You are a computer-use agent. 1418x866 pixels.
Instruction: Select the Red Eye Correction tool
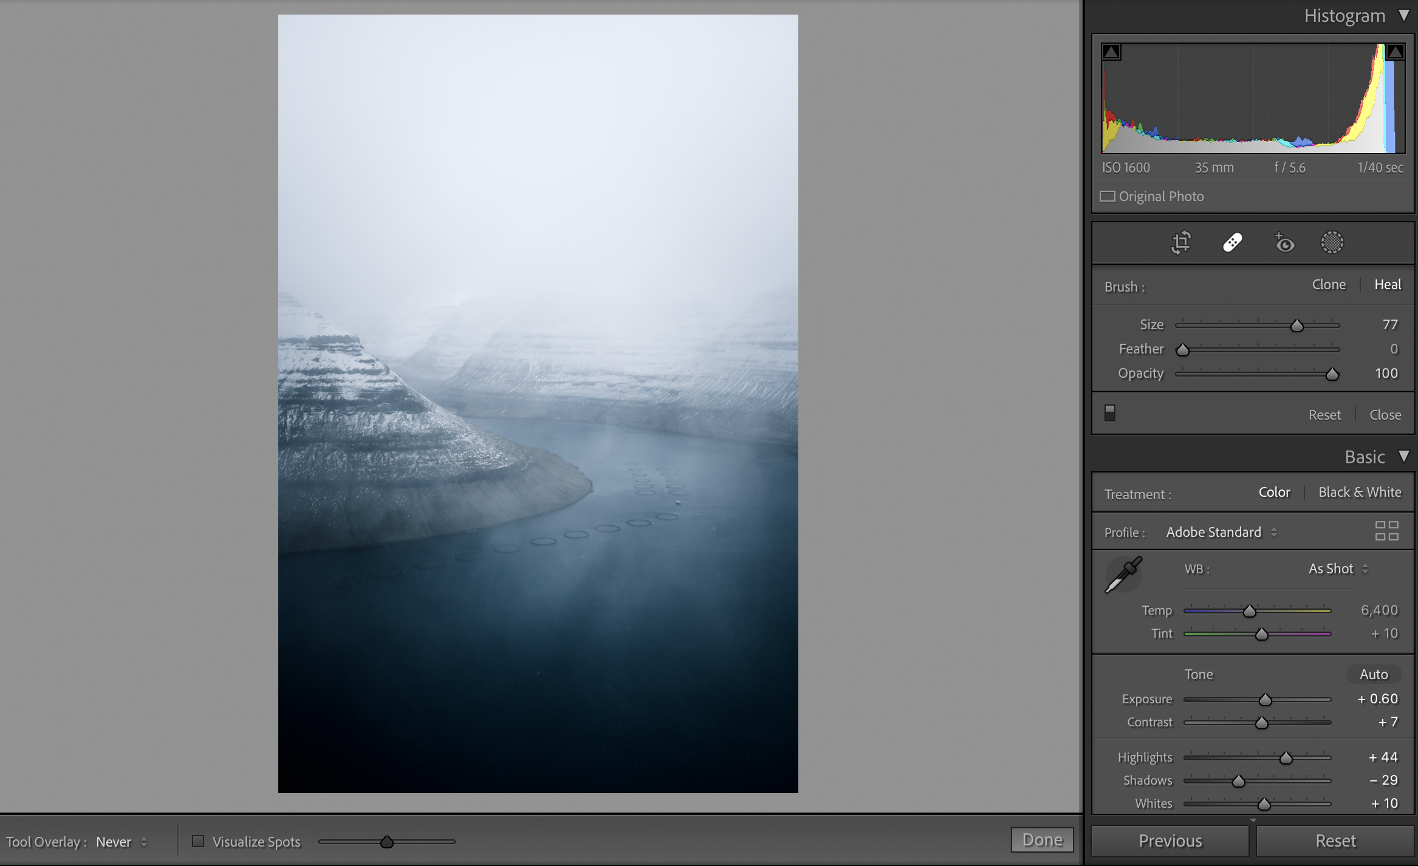pos(1284,243)
